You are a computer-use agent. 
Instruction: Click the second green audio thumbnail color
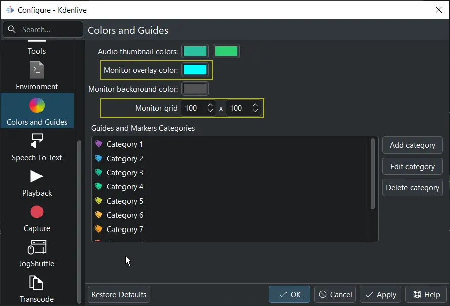(226, 51)
